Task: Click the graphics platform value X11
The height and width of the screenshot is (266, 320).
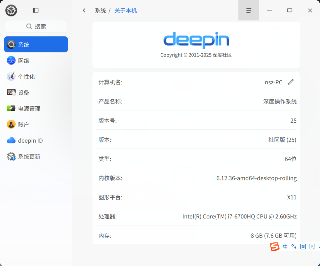Action: point(292,197)
